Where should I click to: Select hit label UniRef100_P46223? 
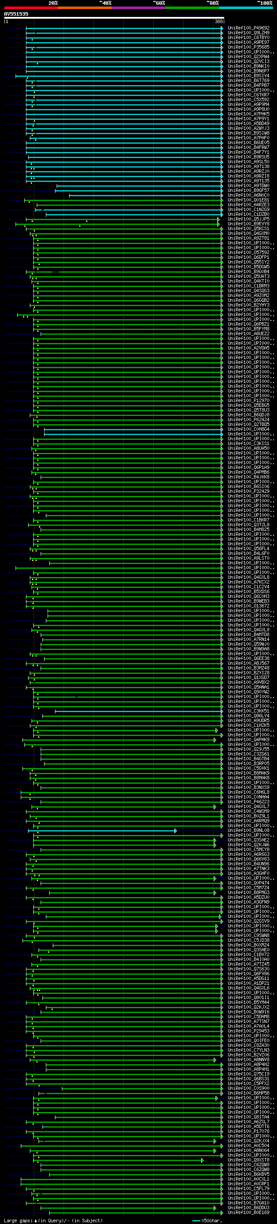(248, 802)
